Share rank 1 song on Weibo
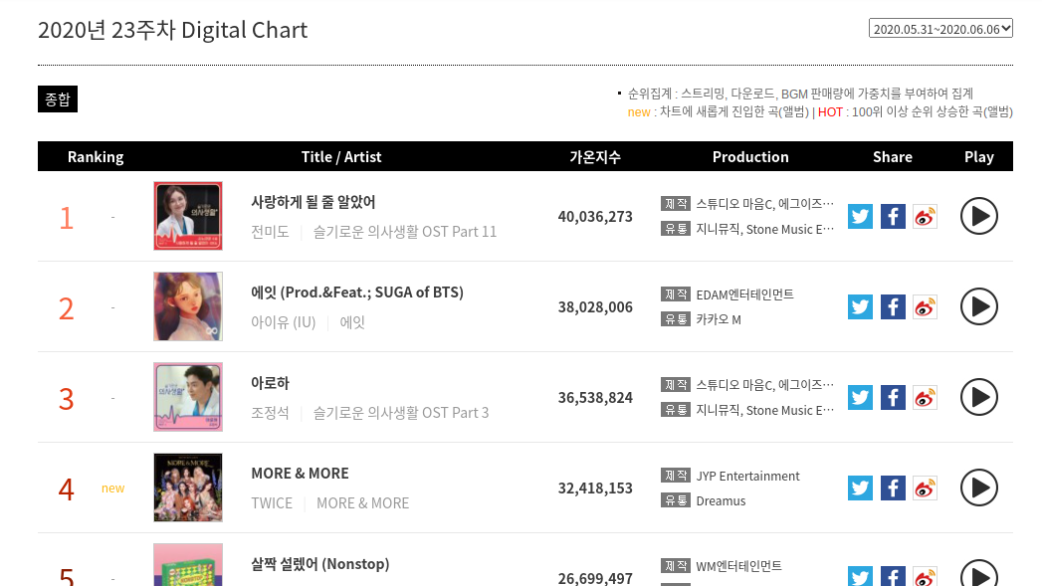 (925, 217)
